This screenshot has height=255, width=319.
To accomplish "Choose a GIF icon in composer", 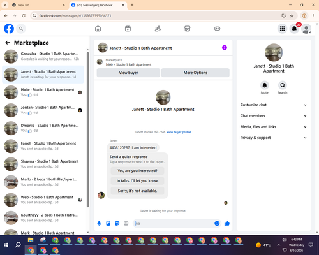I will click(126, 223).
